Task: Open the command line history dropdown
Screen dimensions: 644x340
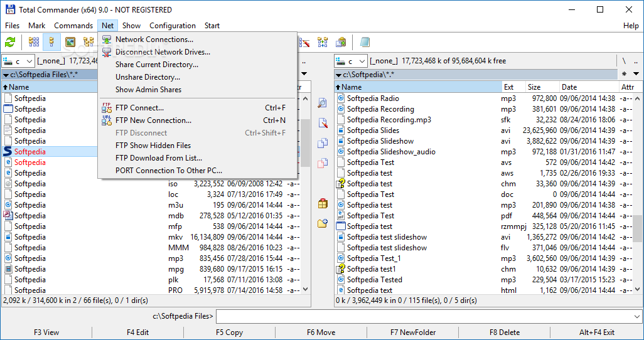Action: click(637, 316)
